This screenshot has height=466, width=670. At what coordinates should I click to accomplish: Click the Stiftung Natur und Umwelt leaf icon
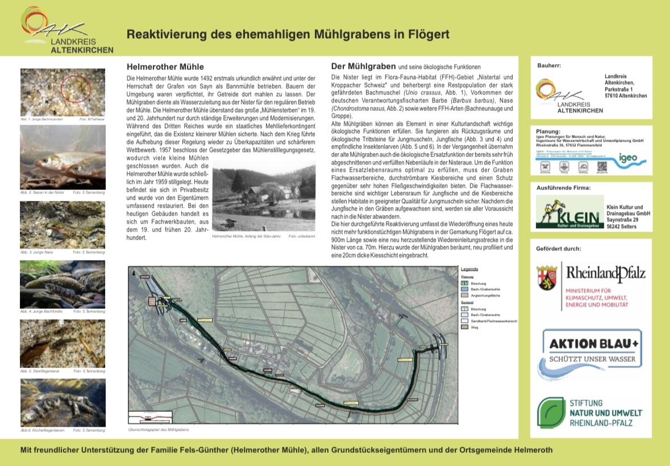click(x=551, y=414)
